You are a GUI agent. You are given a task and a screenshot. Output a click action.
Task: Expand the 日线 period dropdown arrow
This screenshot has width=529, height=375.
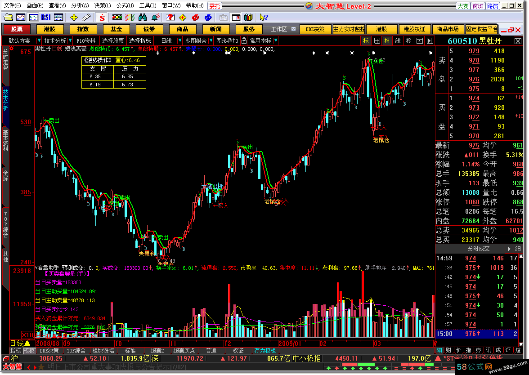tap(179, 41)
